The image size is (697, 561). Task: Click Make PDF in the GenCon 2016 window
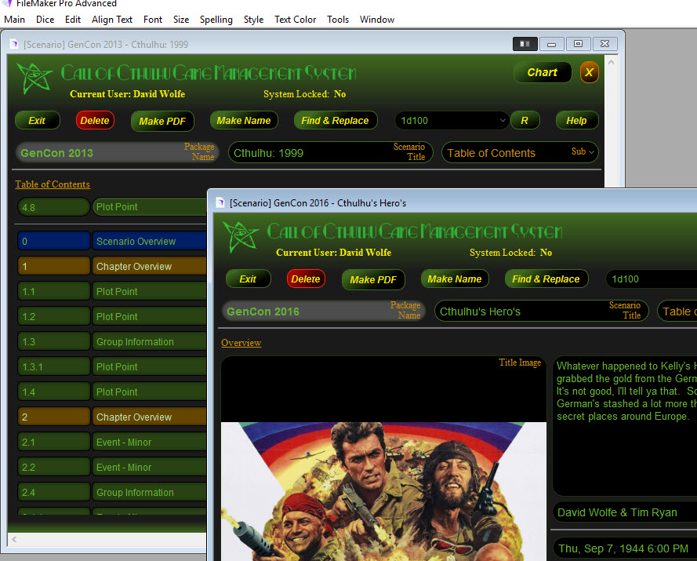(x=373, y=279)
